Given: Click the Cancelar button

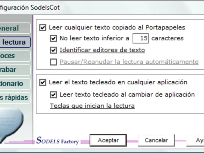Looking at the screenshot, I should click(x=156, y=141).
